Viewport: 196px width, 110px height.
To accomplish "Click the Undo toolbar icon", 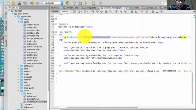I will tap(32, 3).
